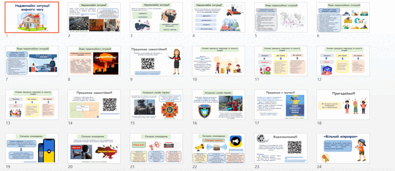Select the principles slide with the blue shield
Image resolution: width=395 pixels, height=171 pixels.
pos(343,61)
